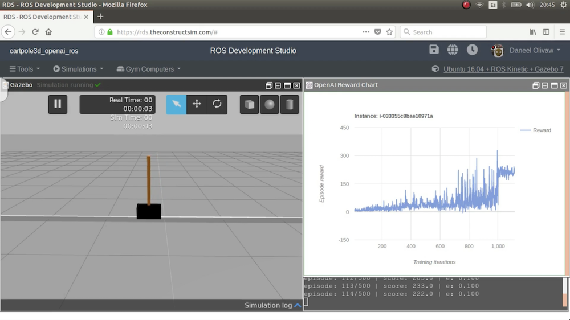Open the system settings gear menu
Image resolution: width=570 pixels, height=320 pixels.
tap(564, 5)
